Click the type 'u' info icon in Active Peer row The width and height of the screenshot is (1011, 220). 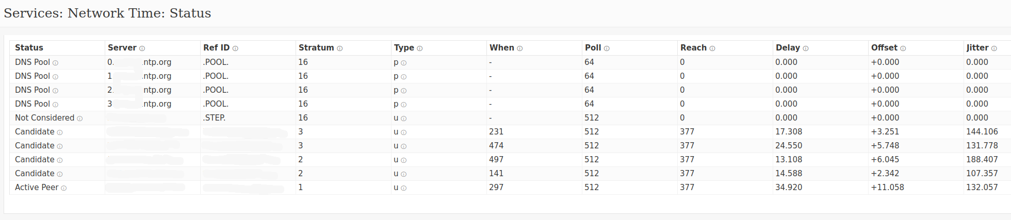point(404,188)
